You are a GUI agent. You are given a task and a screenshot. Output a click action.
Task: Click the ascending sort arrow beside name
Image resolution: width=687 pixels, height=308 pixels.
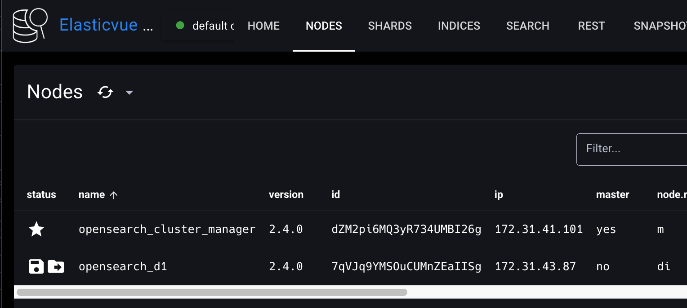(114, 195)
